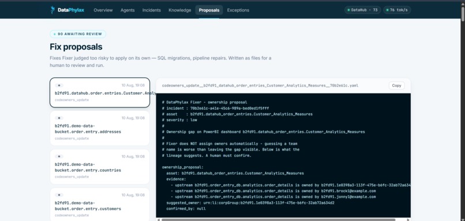Click status pill on Customer.Analytics card
Image resolution: width=465 pixels, height=221 pixels.
[59, 85]
